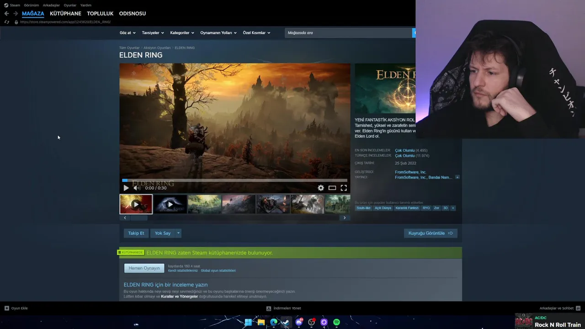585x329 pixels.
Task: Open the MAĞAZA tab
Action: [33, 14]
